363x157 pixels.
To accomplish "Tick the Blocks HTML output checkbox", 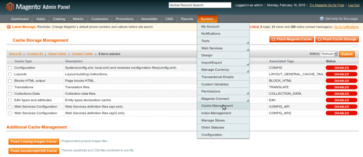I will tap(10, 81).
